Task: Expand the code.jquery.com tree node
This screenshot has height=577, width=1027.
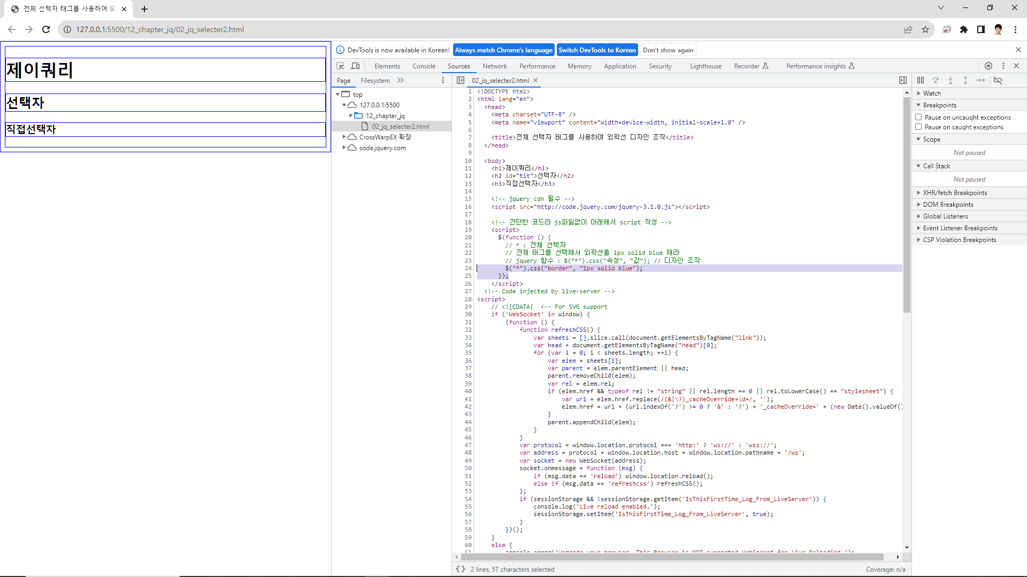Action: tap(344, 147)
